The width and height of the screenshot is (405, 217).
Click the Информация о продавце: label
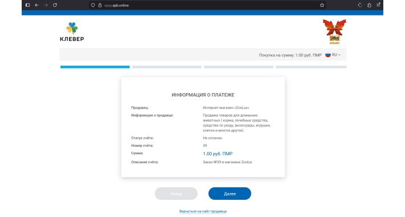(x=152, y=115)
